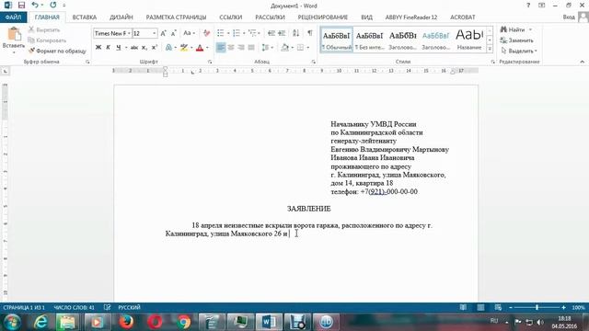This screenshot has width=589, height=331.
Task: Clear all formatting with the eraser icon
Action: (206, 33)
